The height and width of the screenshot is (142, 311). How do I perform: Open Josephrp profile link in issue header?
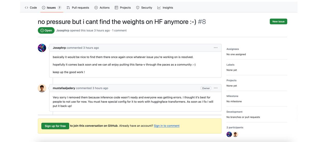[63, 30]
